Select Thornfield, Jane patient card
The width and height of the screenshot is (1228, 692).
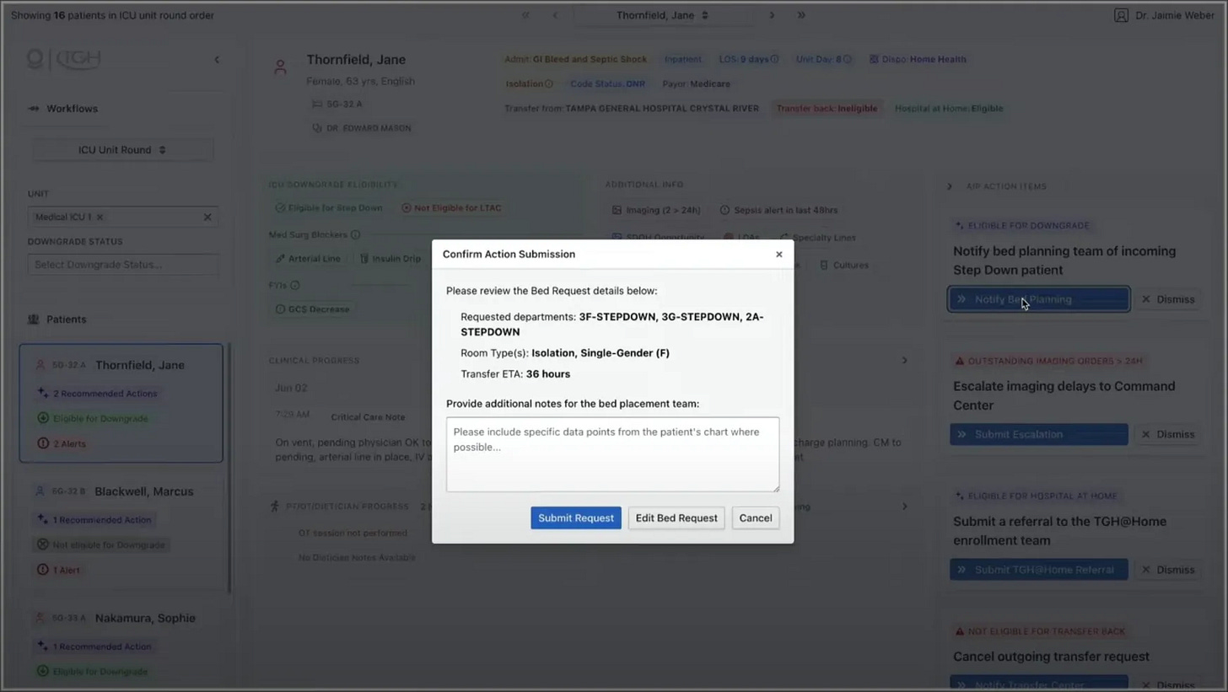click(x=121, y=403)
